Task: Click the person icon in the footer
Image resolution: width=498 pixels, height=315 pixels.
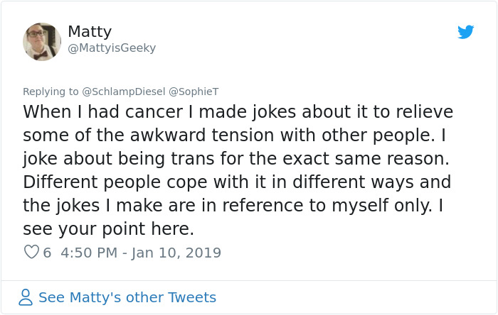Action: click(26, 297)
